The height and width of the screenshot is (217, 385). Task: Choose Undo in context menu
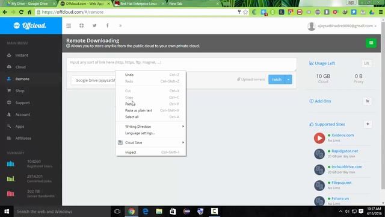(x=151, y=75)
